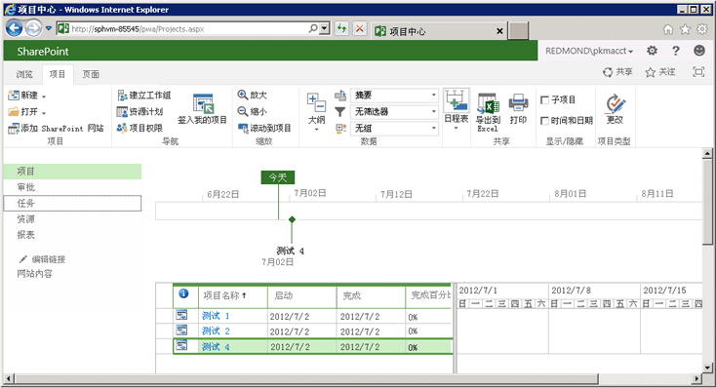Click Edit Links (编辑链接)
Screen dimensions: 716x388
[42, 259]
